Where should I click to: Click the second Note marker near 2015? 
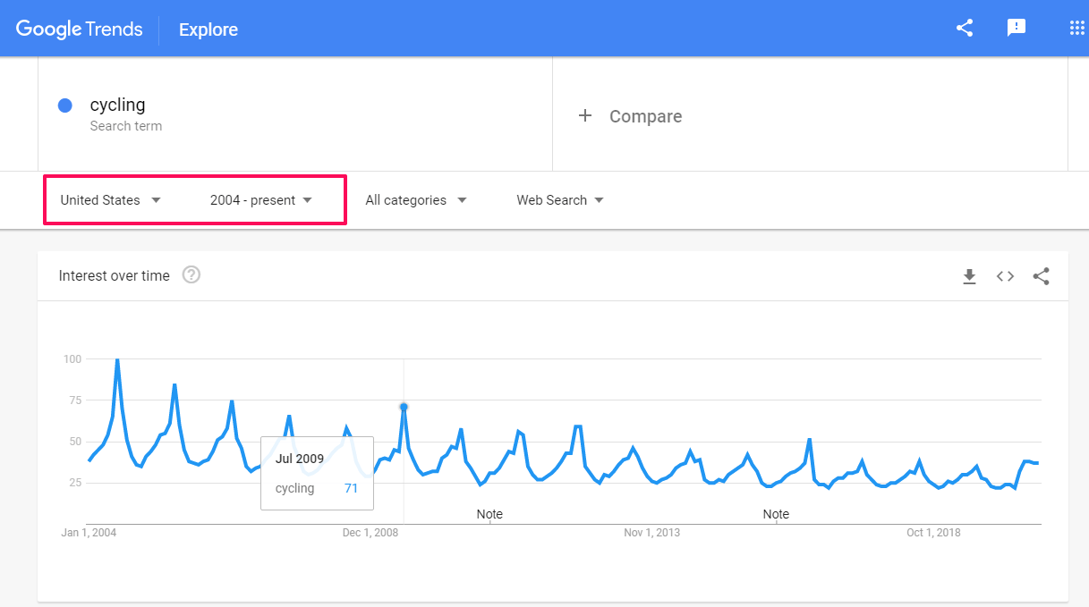pos(776,514)
